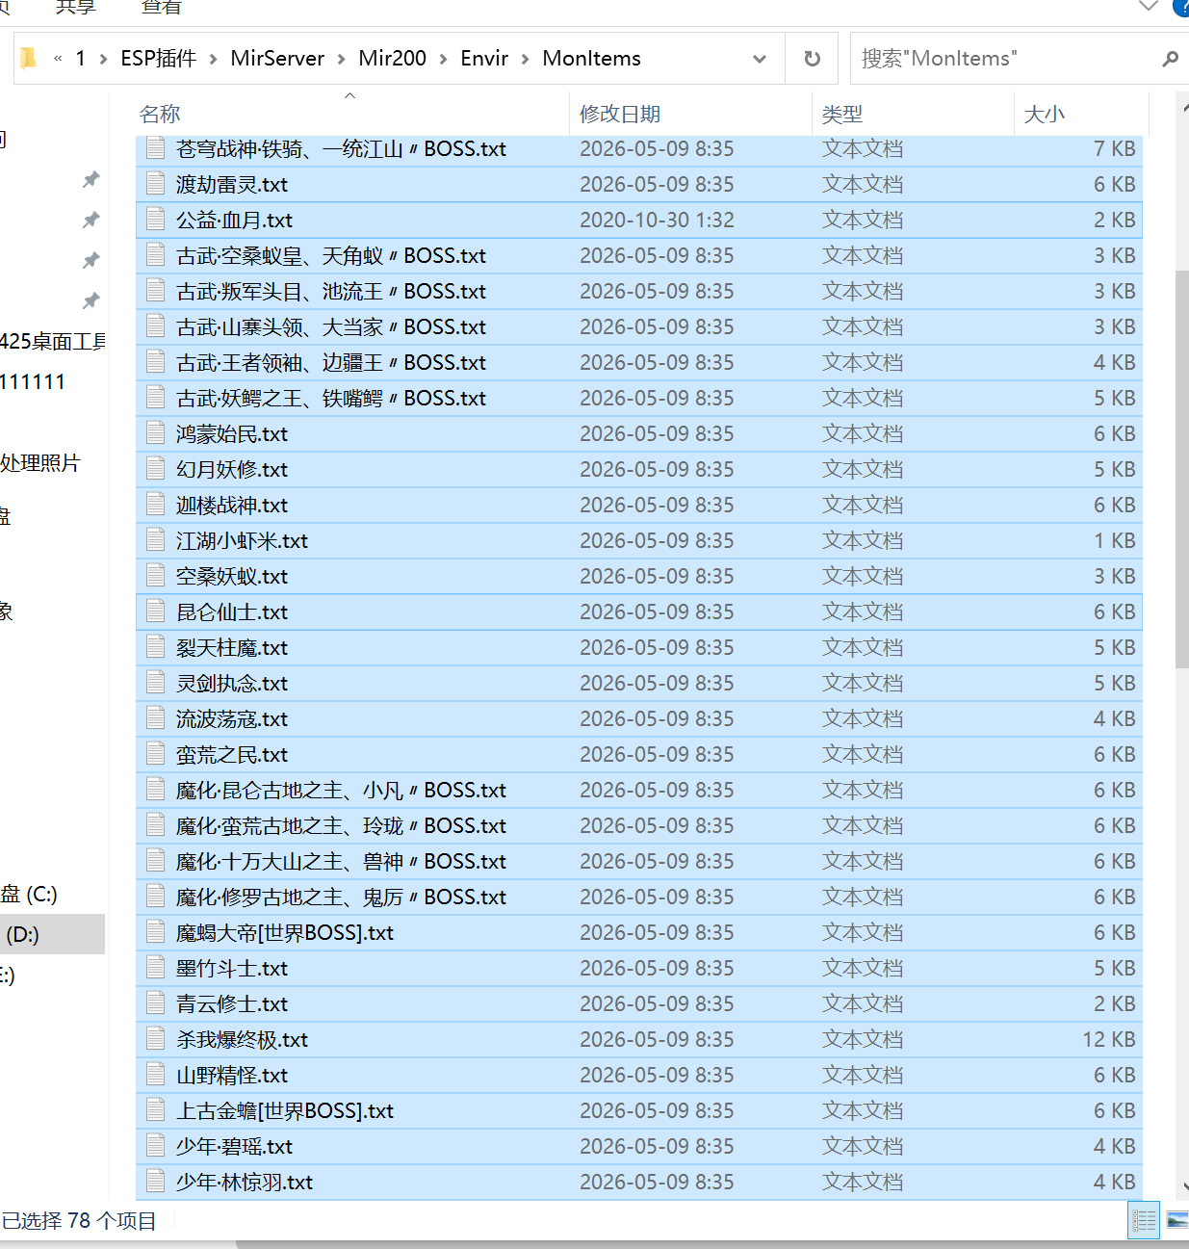This screenshot has height=1249, width=1189.
Task: Click file icon of 空桑妖蚁.txt
Action: tap(155, 575)
